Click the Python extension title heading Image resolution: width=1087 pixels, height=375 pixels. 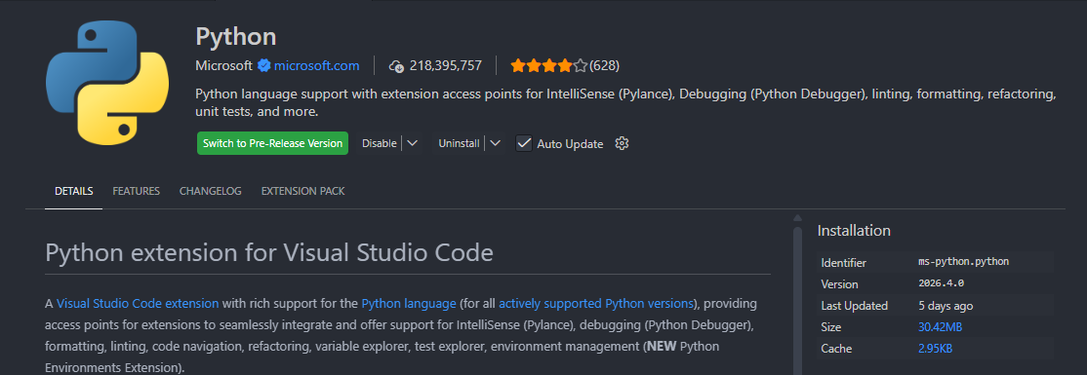click(236, 36)
